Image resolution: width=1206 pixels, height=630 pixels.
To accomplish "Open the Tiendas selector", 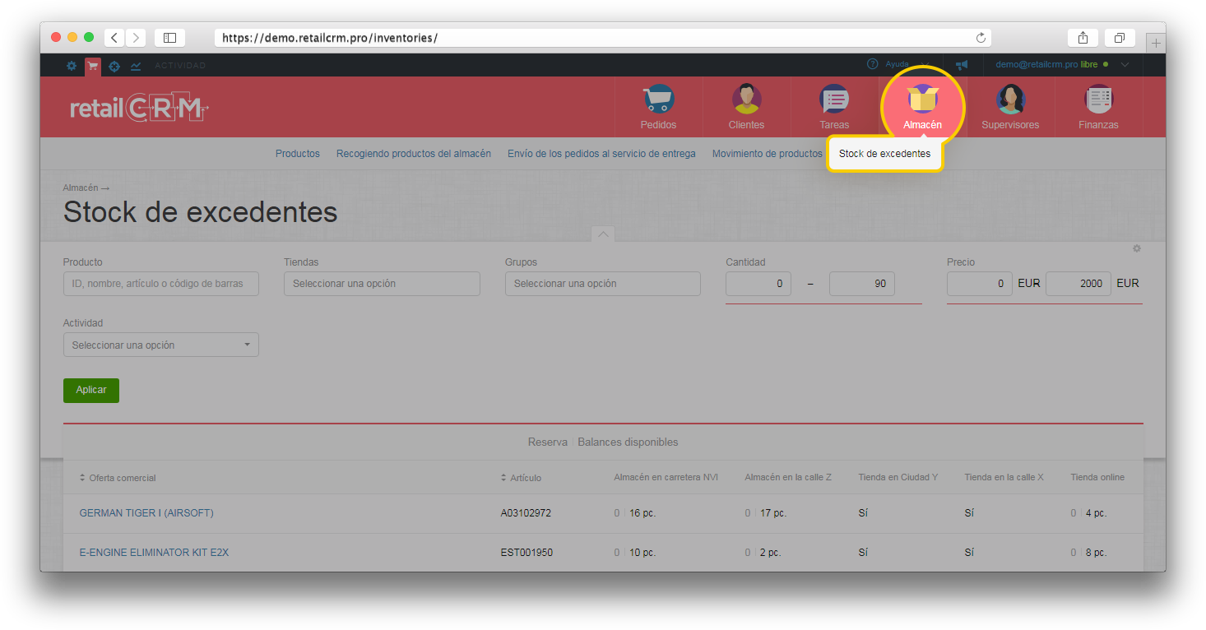I will 382,284.
